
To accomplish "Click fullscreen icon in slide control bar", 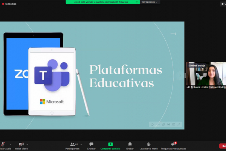I will click(179, 125).
